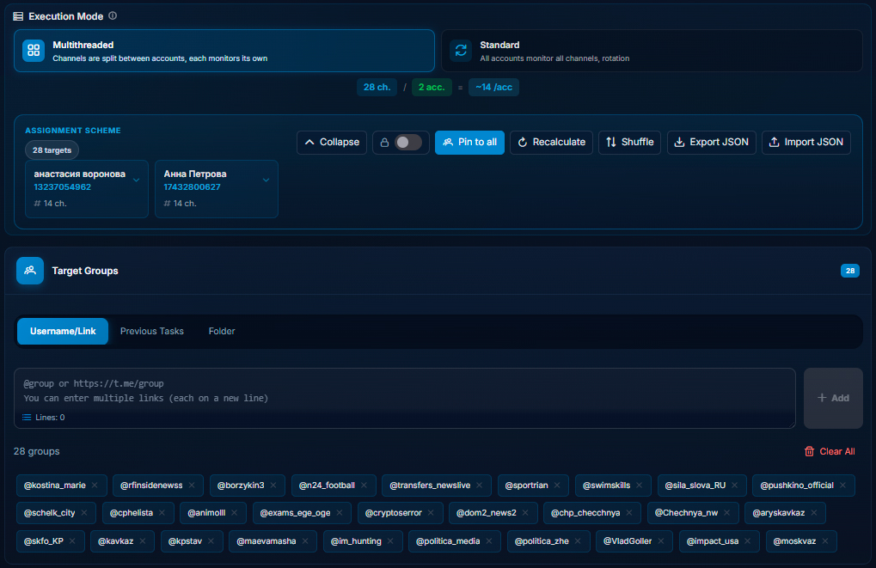Remove the @transfers_newslive group

[480, 486]
